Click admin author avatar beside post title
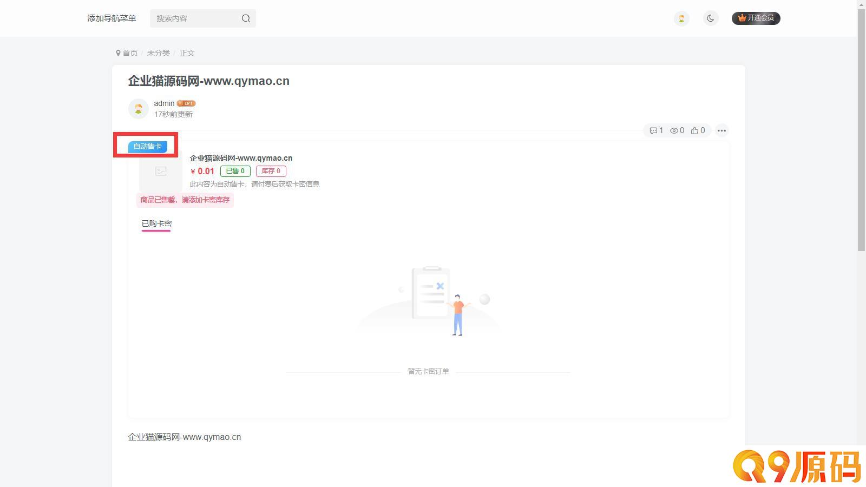Viewport: 866px width, 487px height. pos(139,109)
